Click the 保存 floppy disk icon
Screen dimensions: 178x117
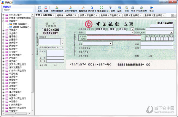coord(119,8)
